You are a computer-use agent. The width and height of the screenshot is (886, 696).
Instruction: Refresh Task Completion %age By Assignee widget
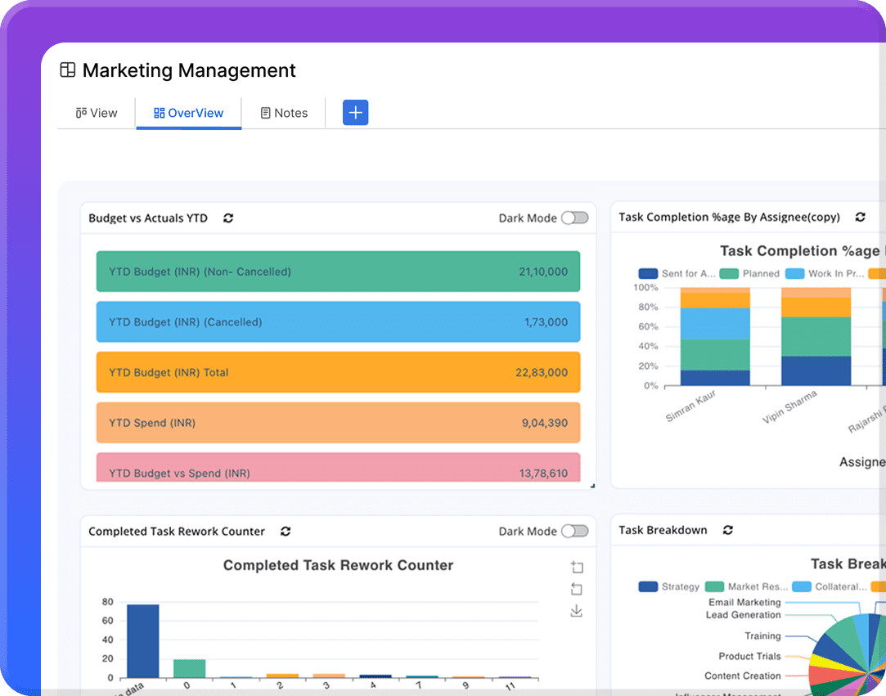860,217
